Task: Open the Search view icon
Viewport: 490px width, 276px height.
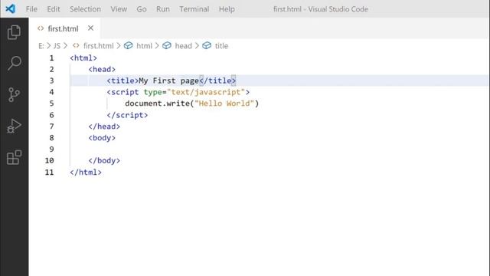Action: pos(14,63)
